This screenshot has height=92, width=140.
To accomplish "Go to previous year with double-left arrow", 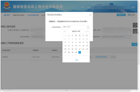I will [x=64, y=31].
